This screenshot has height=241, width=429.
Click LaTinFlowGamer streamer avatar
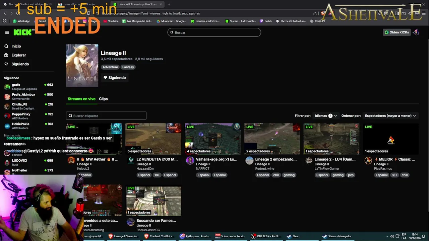[309, 161]
